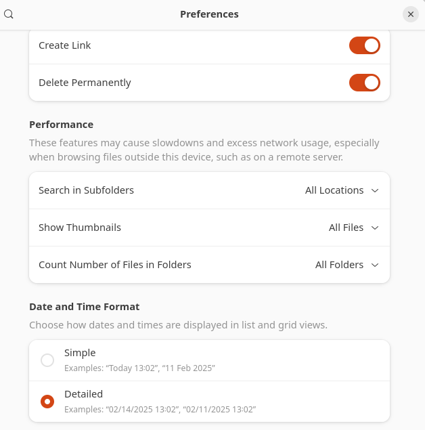Click Count Number of Files in Folders label
425x430 pixels.
pyautogui.click(x=115, y=265)
